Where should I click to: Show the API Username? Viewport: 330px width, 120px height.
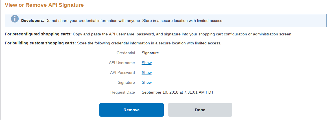pyautogui.click(x=147, y=63)
